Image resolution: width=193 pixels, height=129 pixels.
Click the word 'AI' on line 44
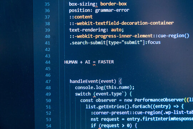[88, 62]
